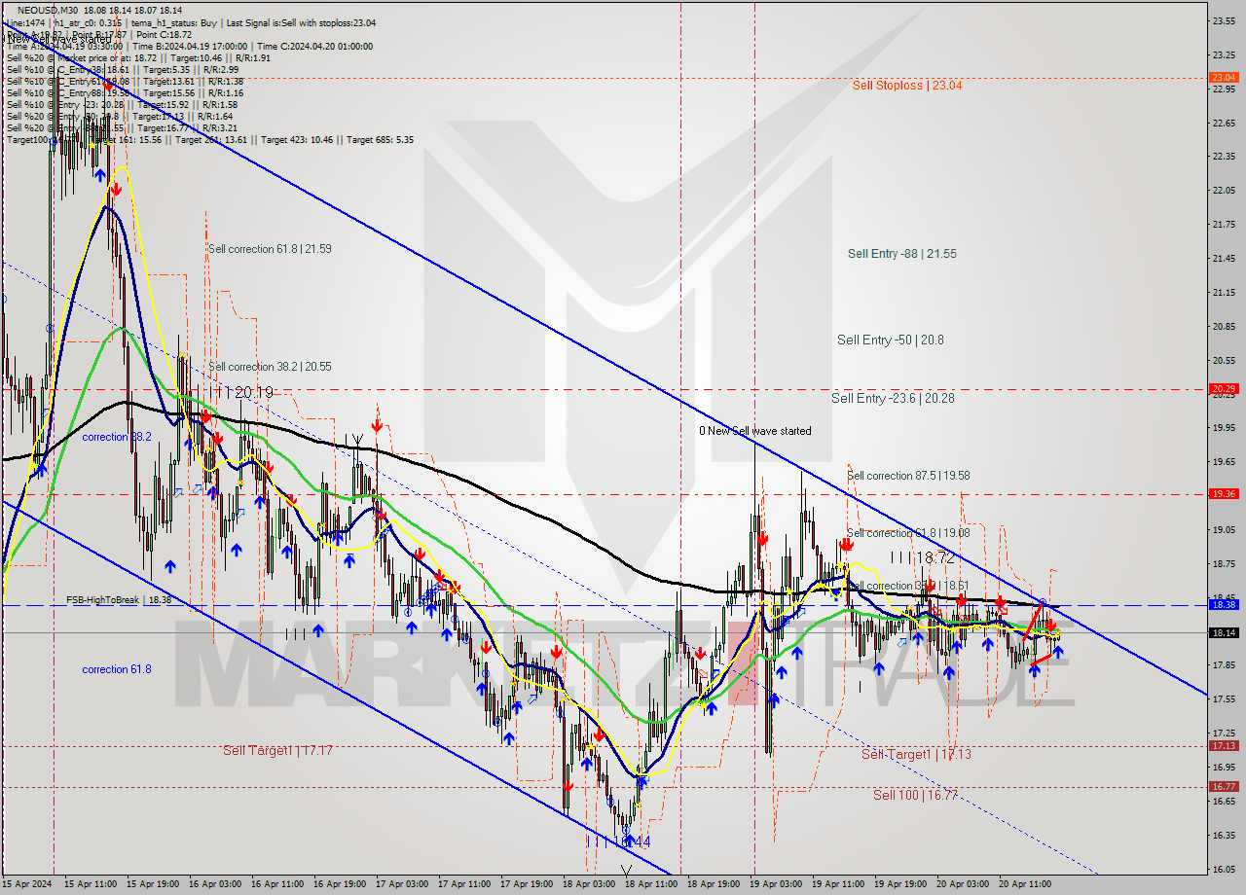Click the '16 Apr 11:00' time label
Screen dimensions: 1246x895
(277, 884)
